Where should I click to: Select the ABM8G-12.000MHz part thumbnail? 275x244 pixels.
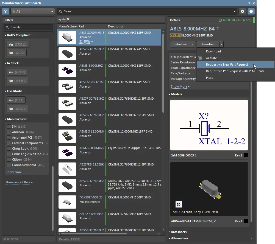point(67,136)
